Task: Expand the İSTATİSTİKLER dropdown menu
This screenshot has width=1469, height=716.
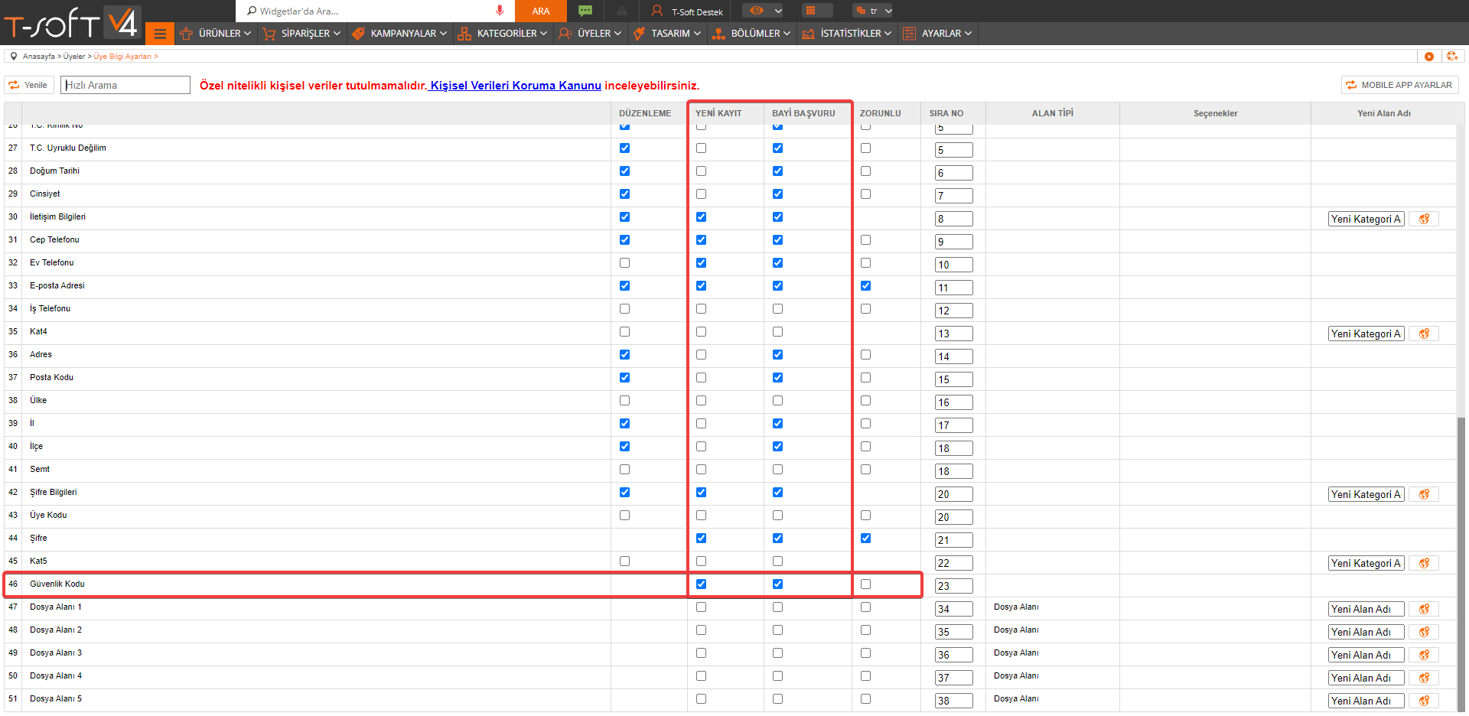Action: pyautogui.click(x=846, y=34)
